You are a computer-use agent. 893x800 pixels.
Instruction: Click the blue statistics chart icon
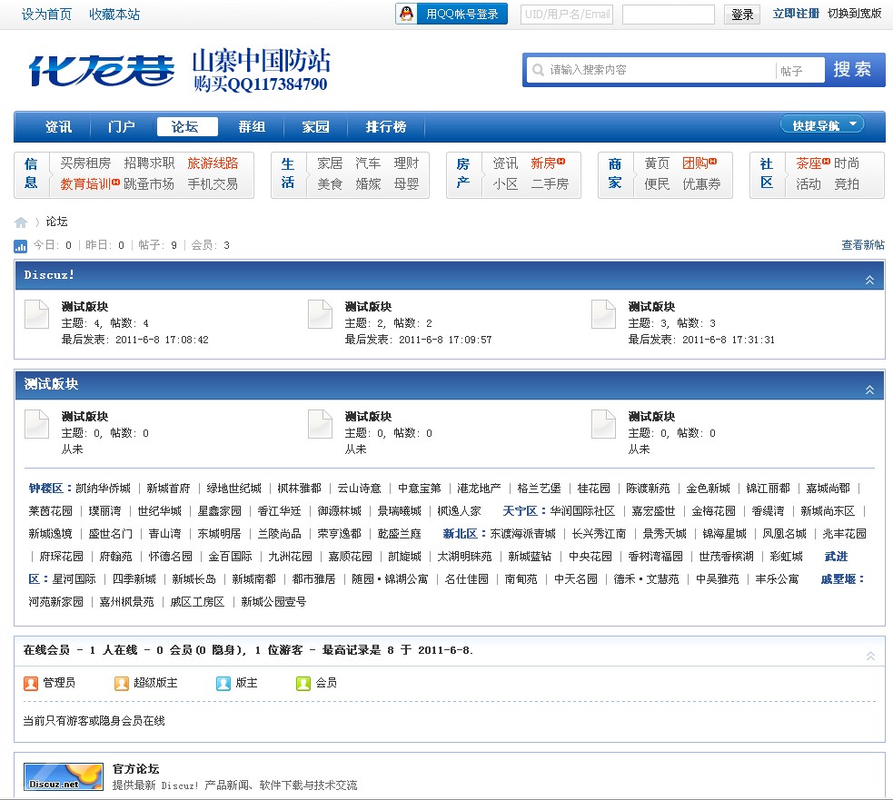[x=21, y=246]
